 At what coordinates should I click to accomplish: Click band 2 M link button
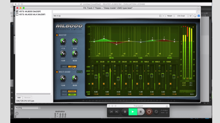click(104, 66)
